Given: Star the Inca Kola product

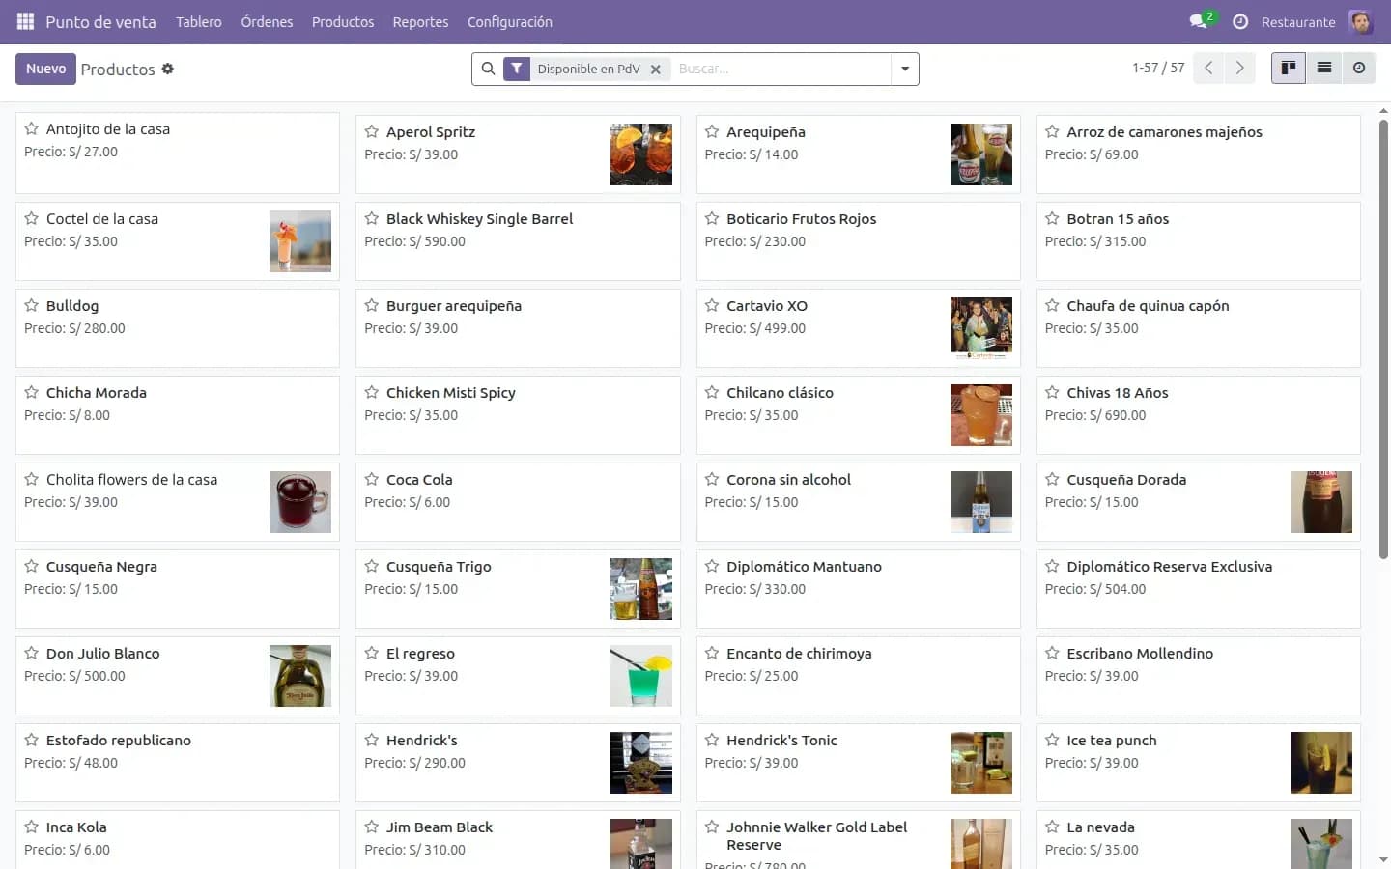Looking at the screenshot, I should (32, 827).
